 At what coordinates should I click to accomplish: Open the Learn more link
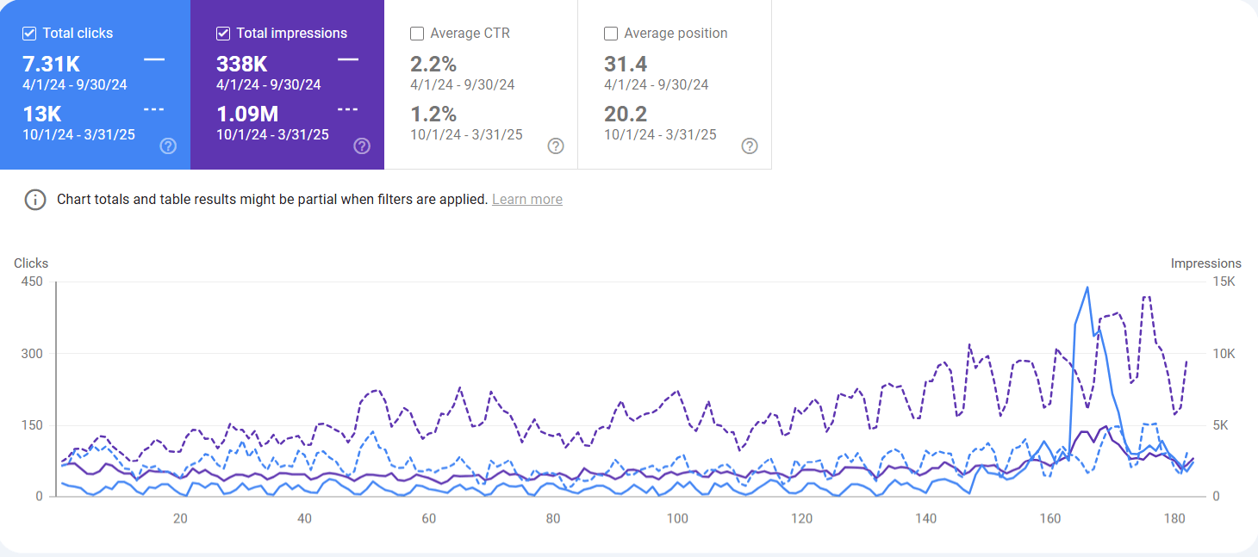[x=526, y=200]
